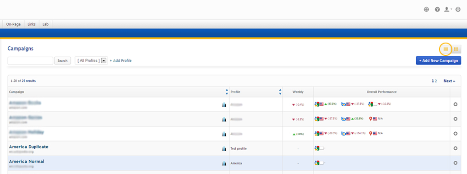Sort by Profile column arrows
Viewport: 467px width, 174px height.
[x=280, y=92]
